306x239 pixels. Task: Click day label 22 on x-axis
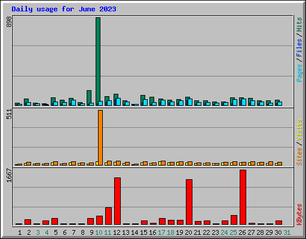click(x=206, y=232)
